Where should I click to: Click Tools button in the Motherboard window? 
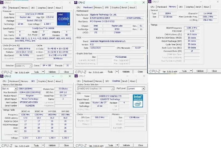tap(110, 72)
